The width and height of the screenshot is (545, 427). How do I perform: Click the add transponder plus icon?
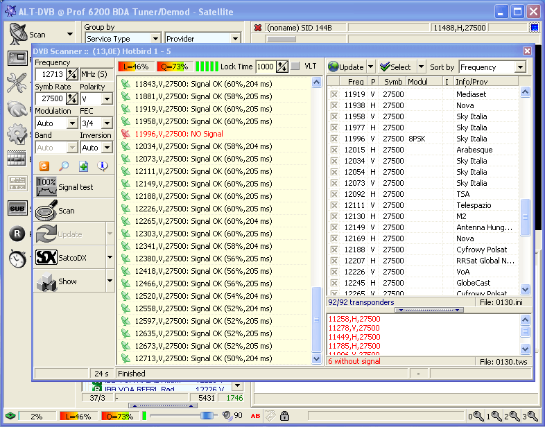(x=83, y=166)
